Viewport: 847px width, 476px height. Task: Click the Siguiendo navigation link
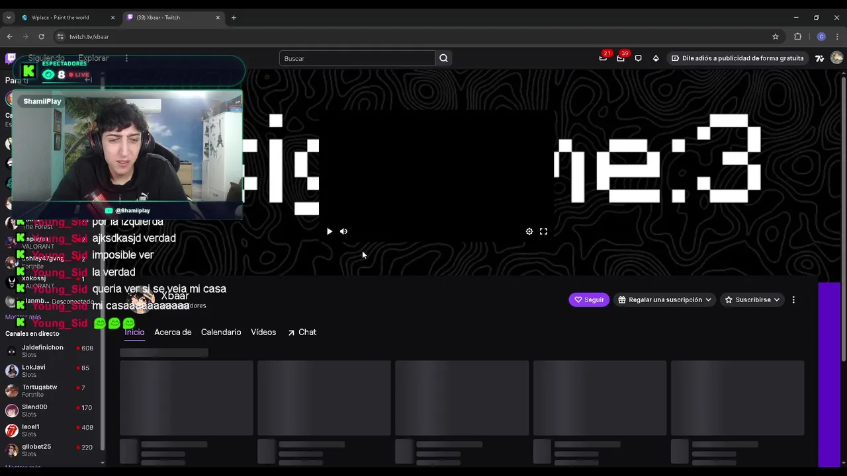[46, 58]
